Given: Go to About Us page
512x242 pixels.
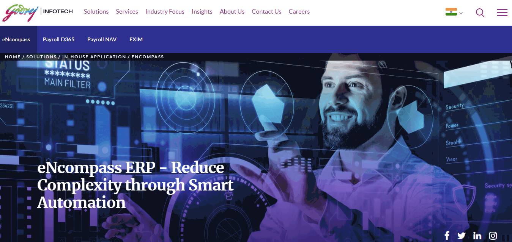Looking at the screenshot, I should (232, 12).
